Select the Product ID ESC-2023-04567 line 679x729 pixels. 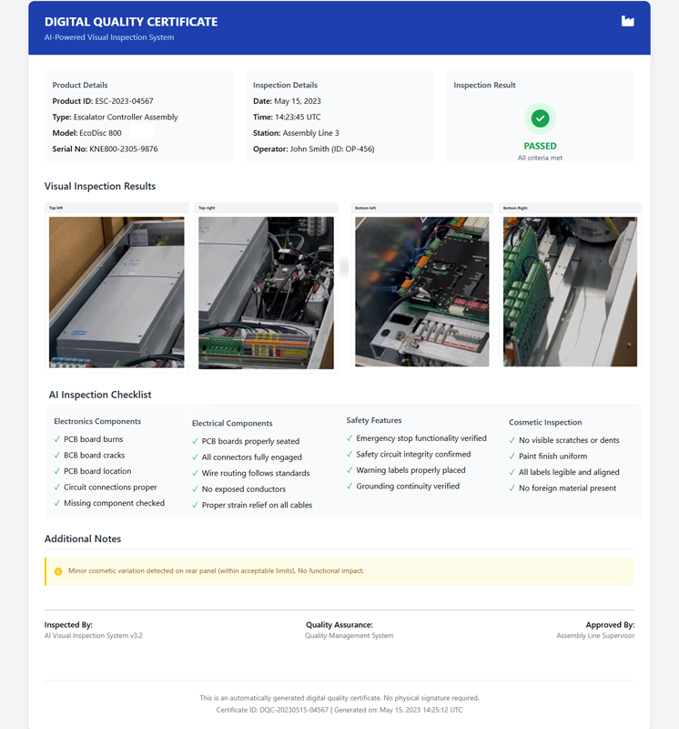(103, 101)
